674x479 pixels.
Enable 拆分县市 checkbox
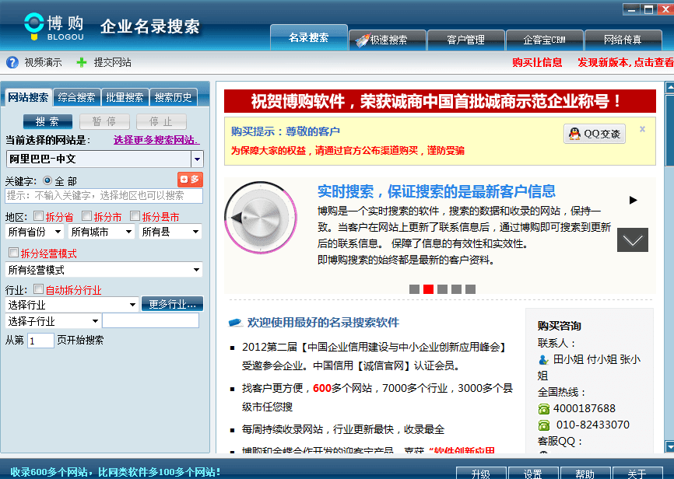(x=135, y=215)
